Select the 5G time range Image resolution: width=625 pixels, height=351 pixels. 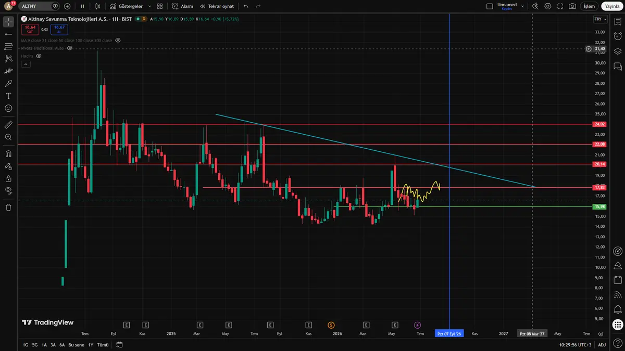click(35, 345)
